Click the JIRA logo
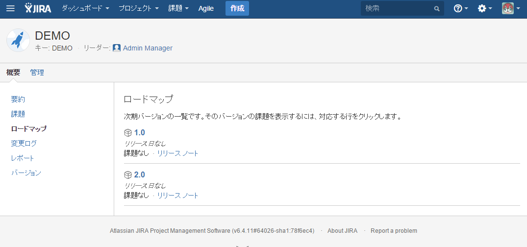The width and height of the screenshot is (527, 247). click(x=38, y=8)
